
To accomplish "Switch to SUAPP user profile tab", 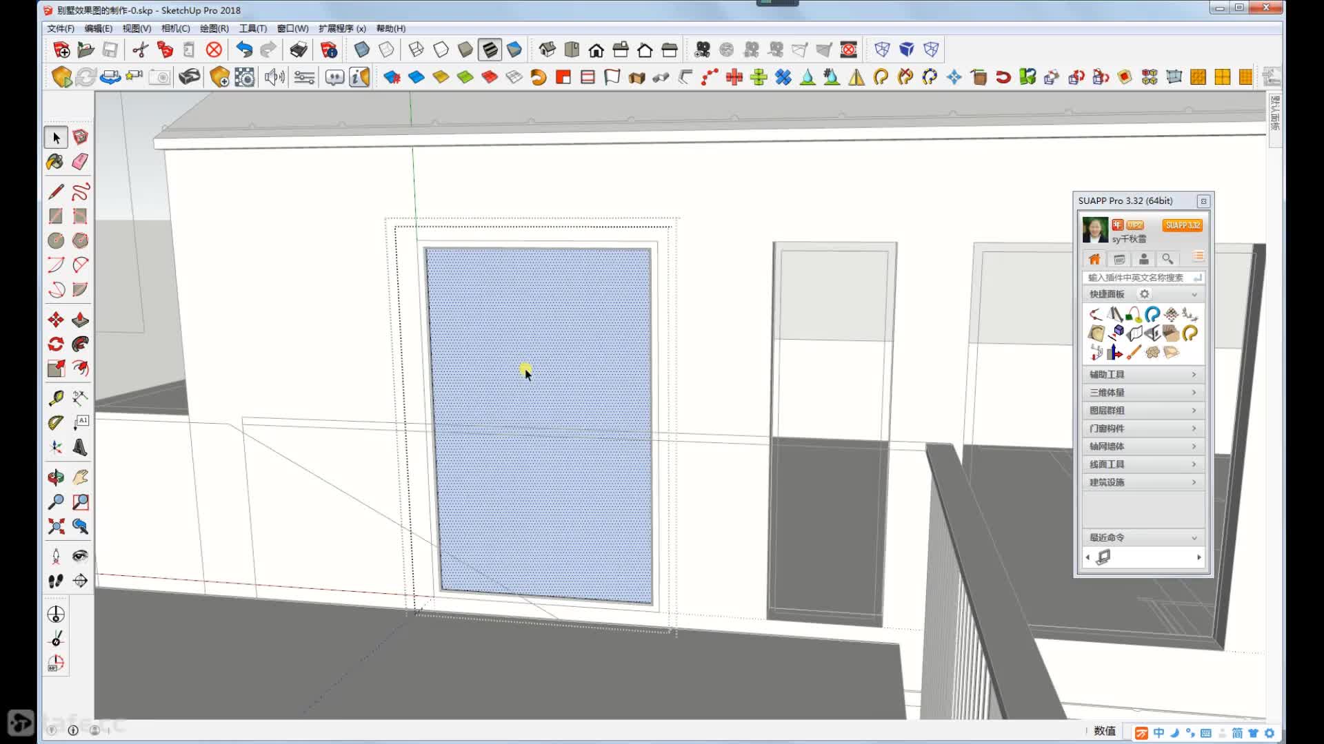I will pos(1143,259).
